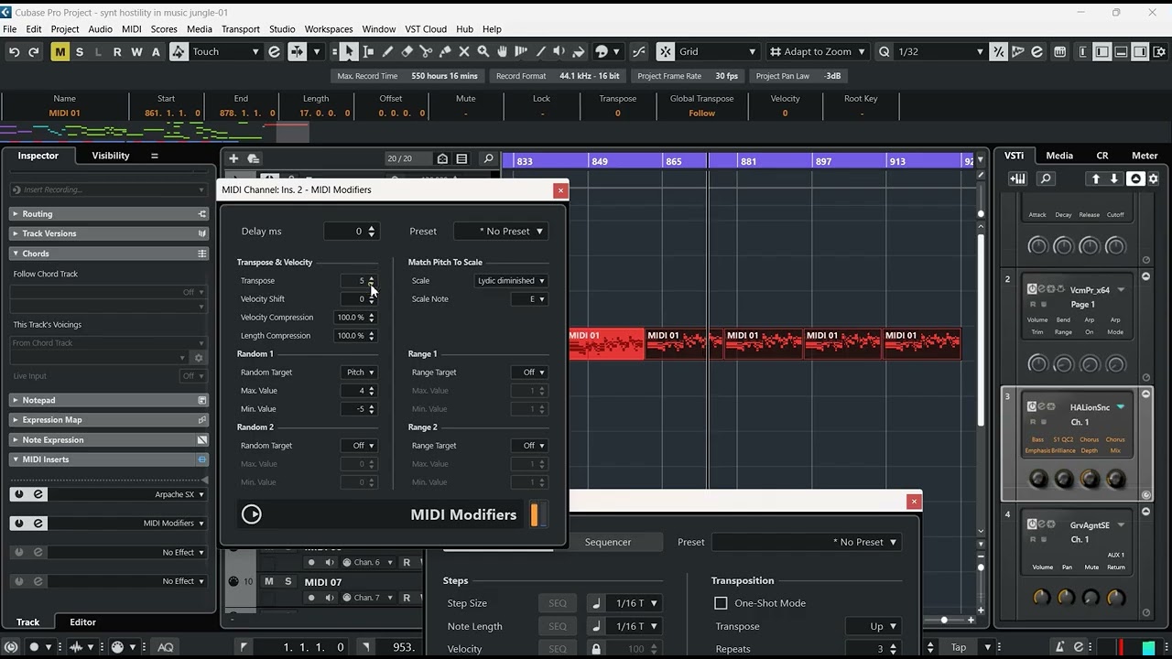This screenshot has width=1172, height=659.
Task: Click the Tap tempo button
Action: [958, 647]
